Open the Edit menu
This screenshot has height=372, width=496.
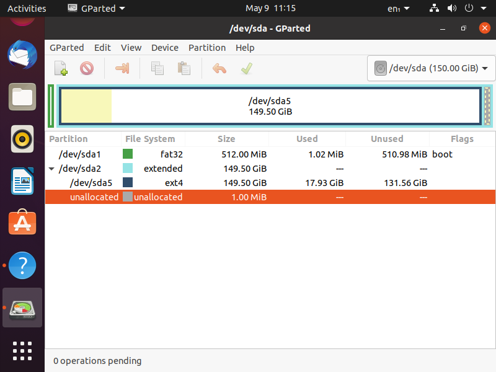click(102, 48)
